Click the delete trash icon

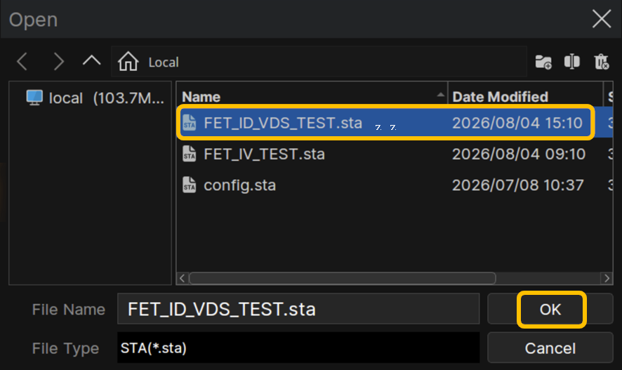tap(602, 62)
